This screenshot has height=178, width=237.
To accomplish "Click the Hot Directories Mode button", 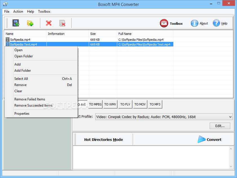I will tap(104, 139).
